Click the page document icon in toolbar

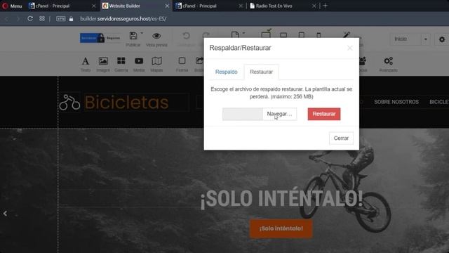(x=235, y=34)
